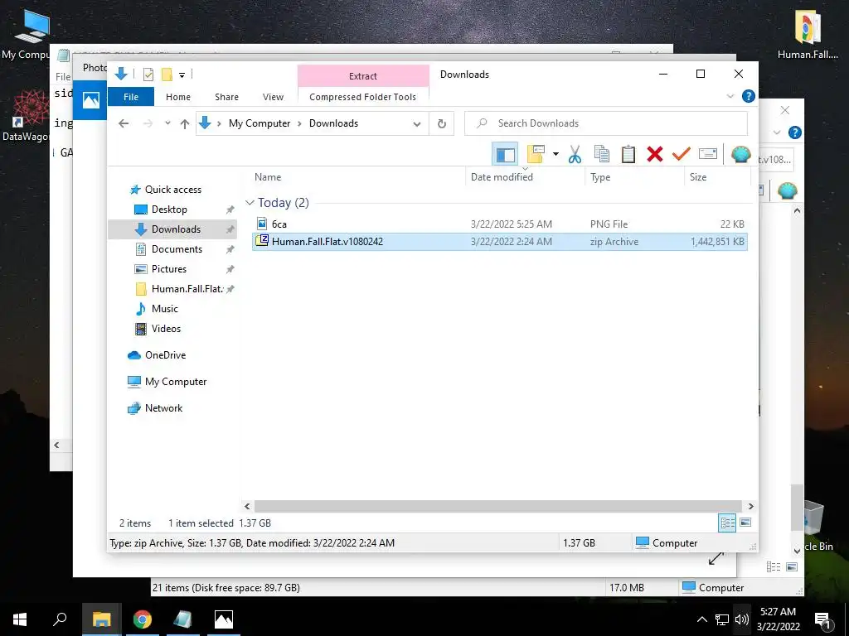Click the shell icon in the background window
This screenshot has height=636, width=849.
point(787,190)
